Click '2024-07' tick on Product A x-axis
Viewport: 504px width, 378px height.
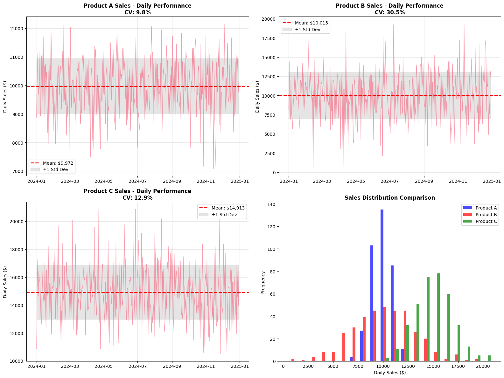click(x=137, y=181)
